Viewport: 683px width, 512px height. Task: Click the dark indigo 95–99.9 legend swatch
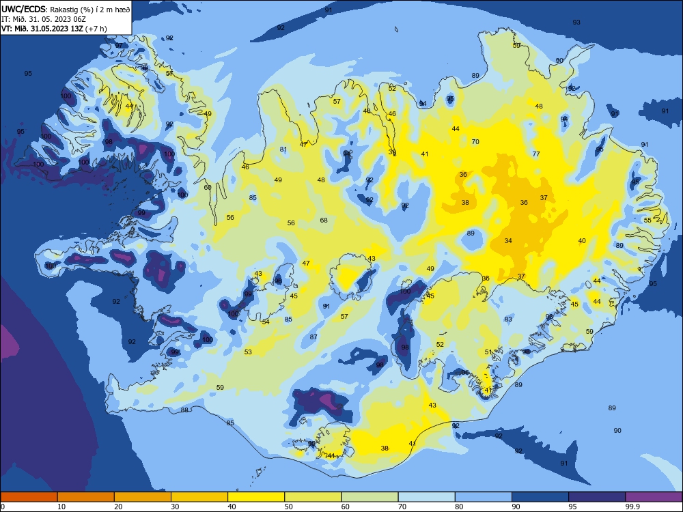click(x=597, y=497)
